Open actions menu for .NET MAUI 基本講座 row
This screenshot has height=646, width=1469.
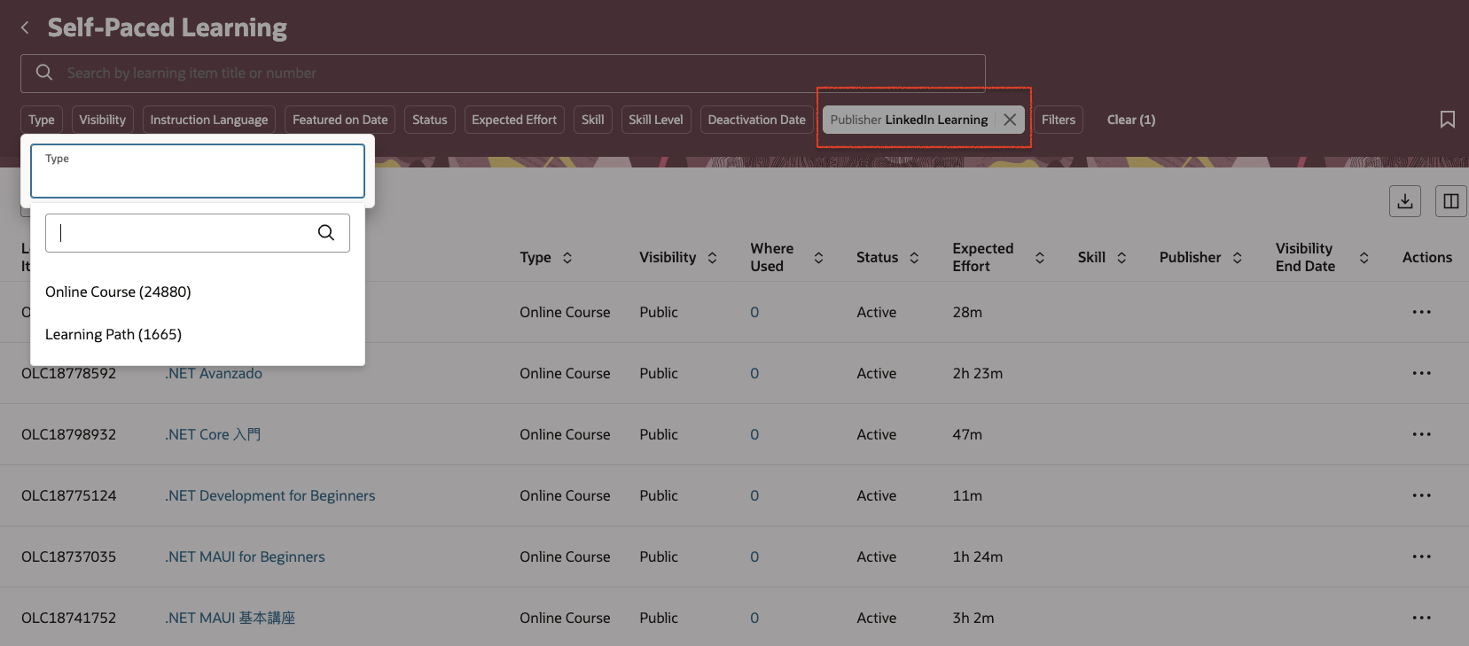[1422, 618]
